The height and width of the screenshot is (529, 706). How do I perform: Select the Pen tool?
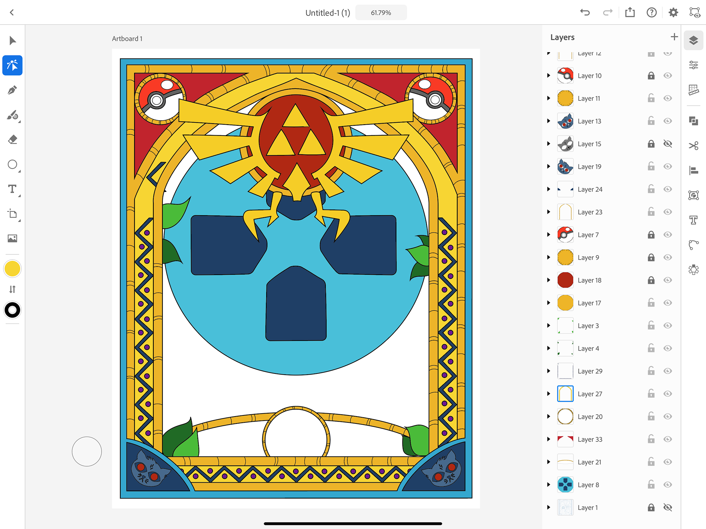13,90
